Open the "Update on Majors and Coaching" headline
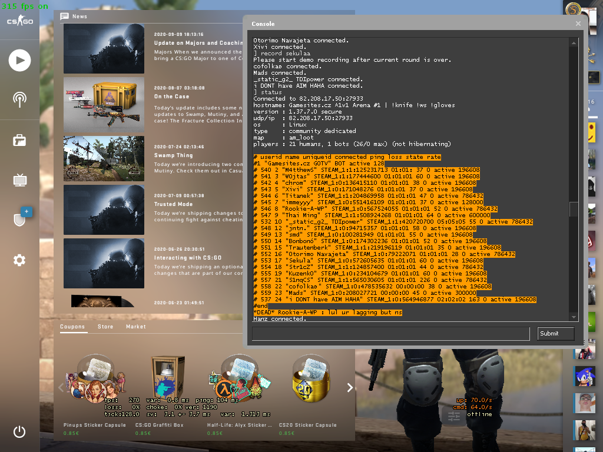The width and height of the screenshot is (603, 452). pos(198,43)
